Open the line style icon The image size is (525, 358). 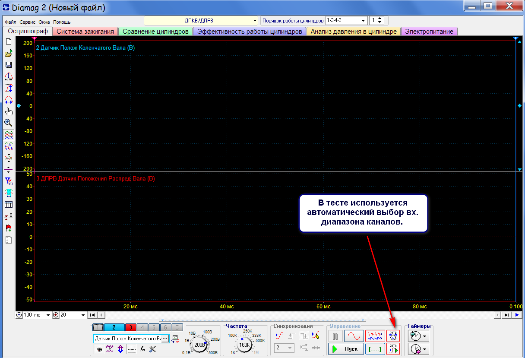click(132, 349)
